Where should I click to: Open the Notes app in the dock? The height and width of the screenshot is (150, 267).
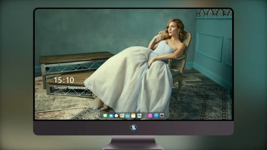133,116
